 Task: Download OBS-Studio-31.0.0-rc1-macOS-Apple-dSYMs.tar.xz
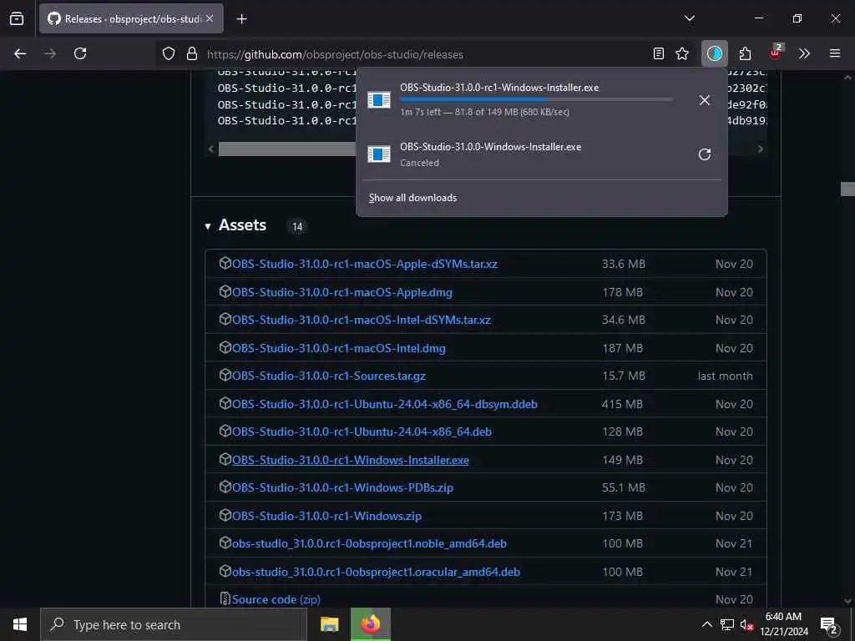click(364, 264)
